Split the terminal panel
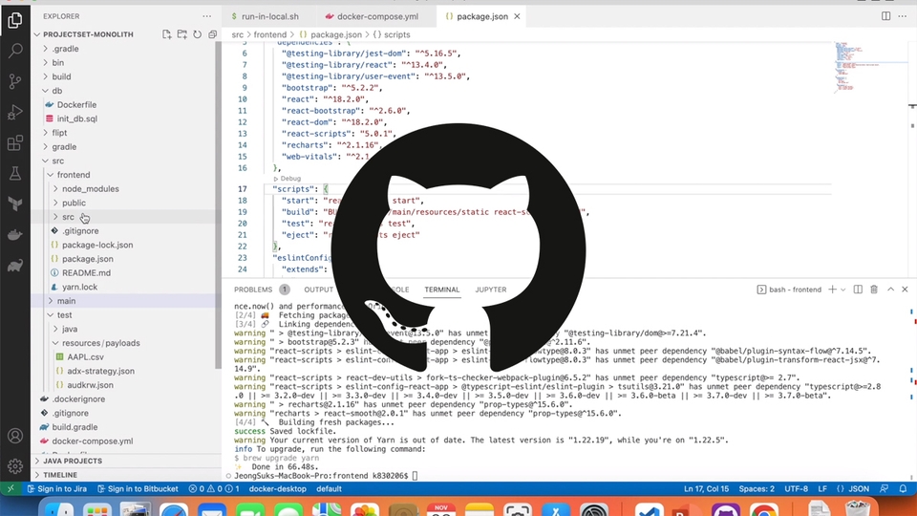917x516 pixels. (x=858, y=290)
